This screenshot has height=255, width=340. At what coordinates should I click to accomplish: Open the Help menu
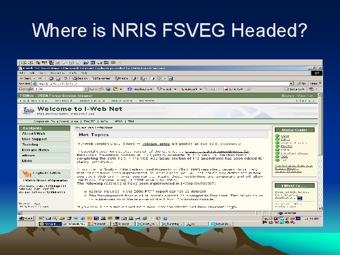point(84,73)
